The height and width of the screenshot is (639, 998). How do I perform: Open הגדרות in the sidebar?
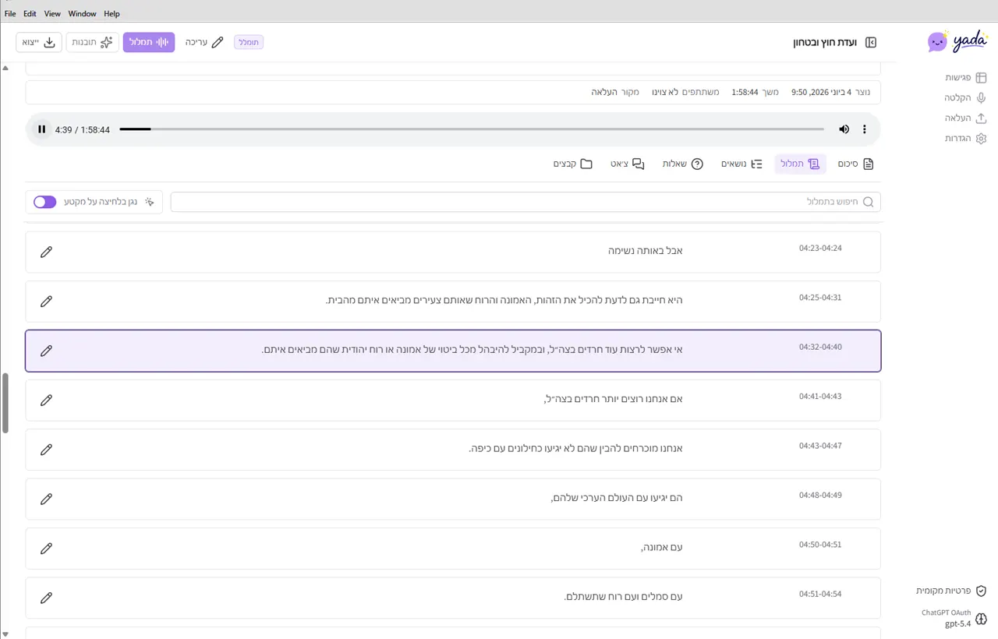point(966,138)
